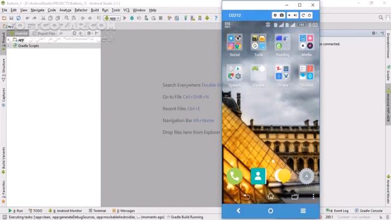
Task: Click the mirror window's back arrow button
Action: [x=239, y=211]
